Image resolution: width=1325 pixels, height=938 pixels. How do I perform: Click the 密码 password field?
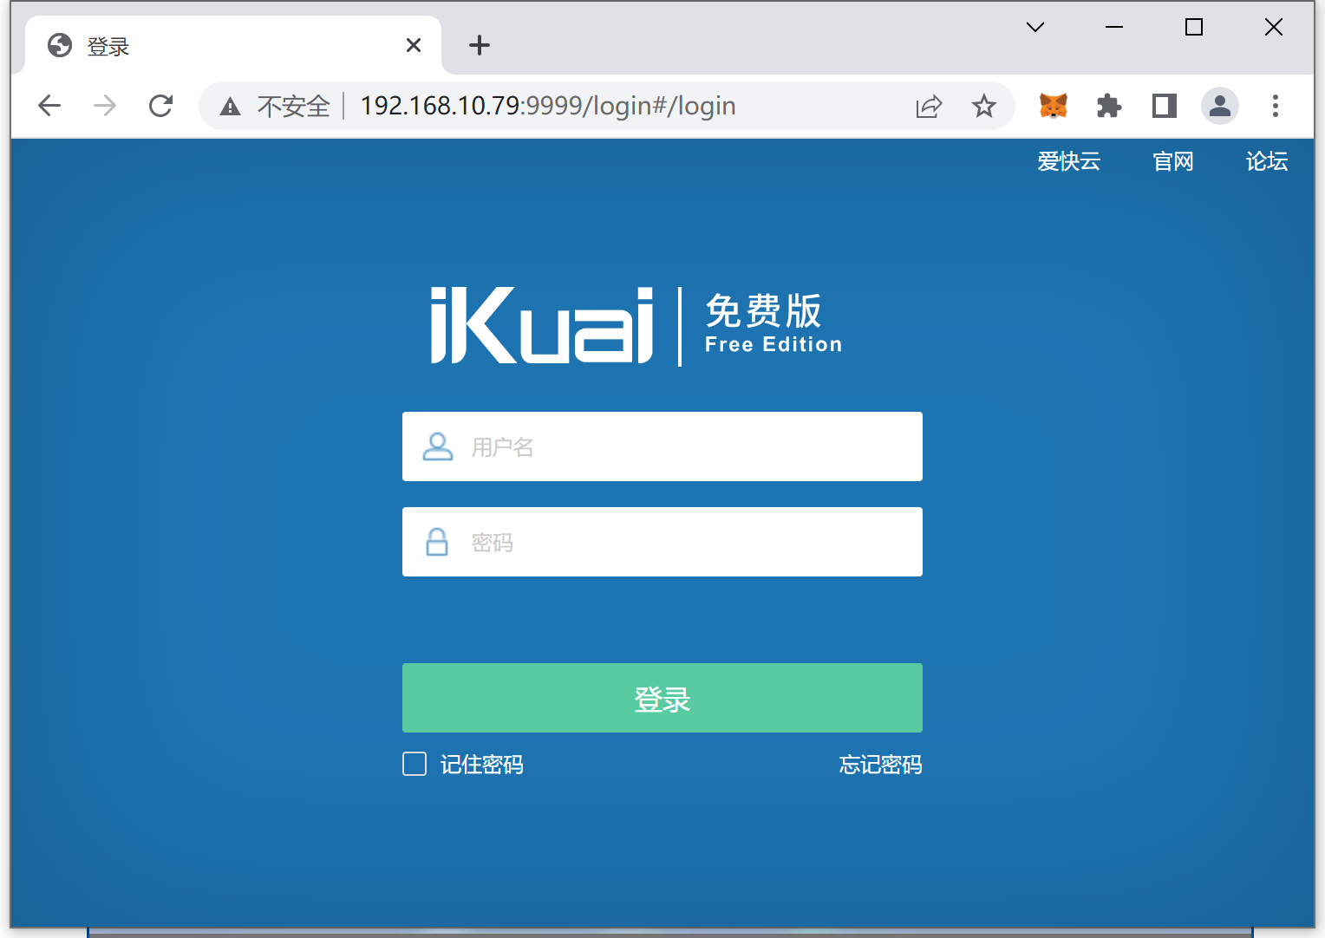pyautogui.click(x=662, y=542)
